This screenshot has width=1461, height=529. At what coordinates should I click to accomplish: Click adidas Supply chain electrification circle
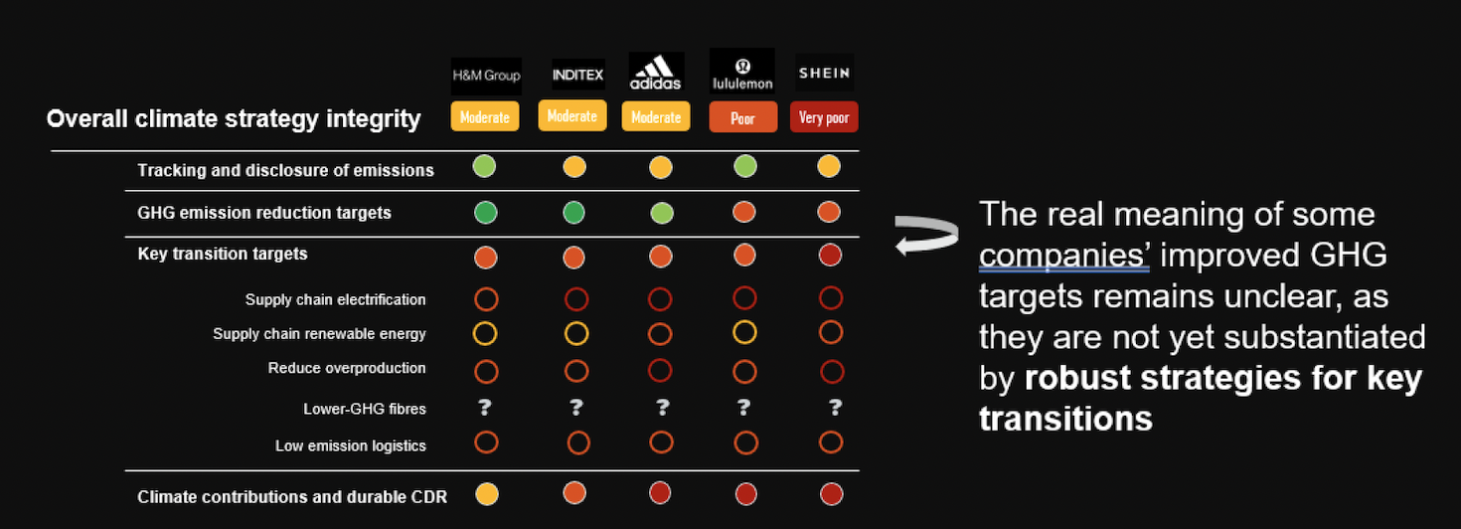pyautogui.click(x=660, y=298)
